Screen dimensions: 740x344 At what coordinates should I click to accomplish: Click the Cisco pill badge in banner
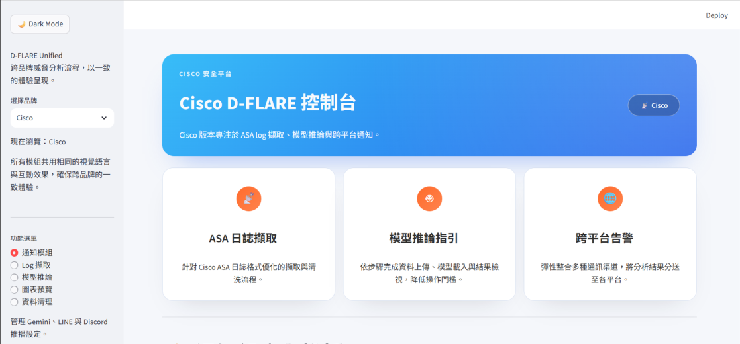653,105
